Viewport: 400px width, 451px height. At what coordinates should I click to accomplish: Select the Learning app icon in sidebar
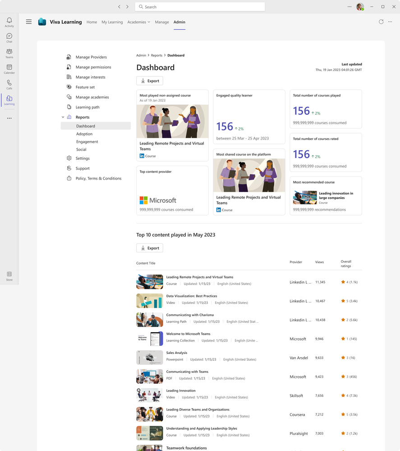coord(9,98)
